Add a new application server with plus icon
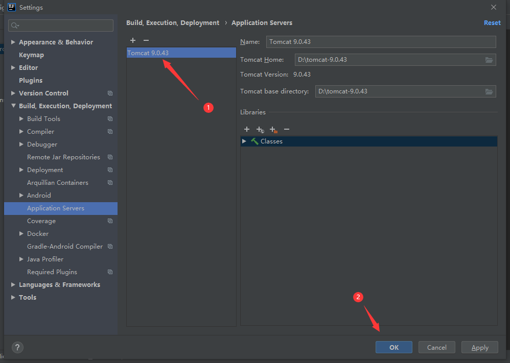Screen dimensions: 510x363 pyautogui.click(x=133, y=40)
